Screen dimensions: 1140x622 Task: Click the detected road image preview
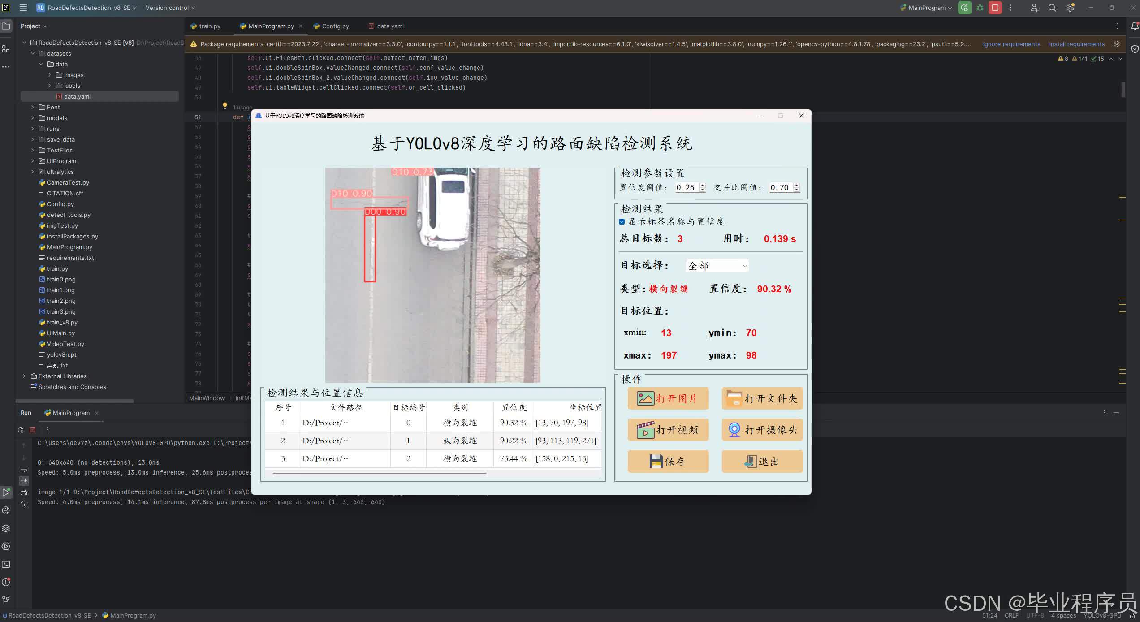click(x=432, y=275)
